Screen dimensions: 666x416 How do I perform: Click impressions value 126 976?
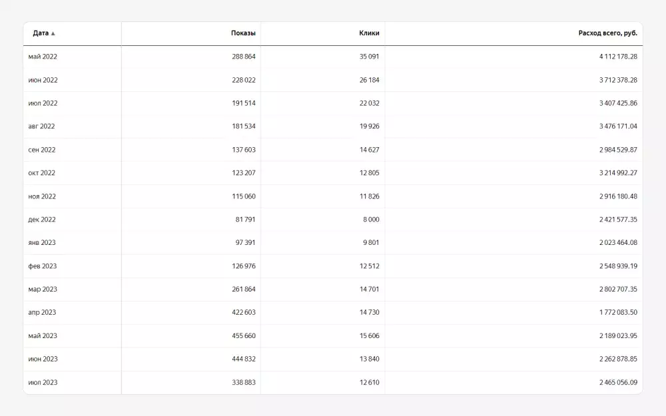241,266
